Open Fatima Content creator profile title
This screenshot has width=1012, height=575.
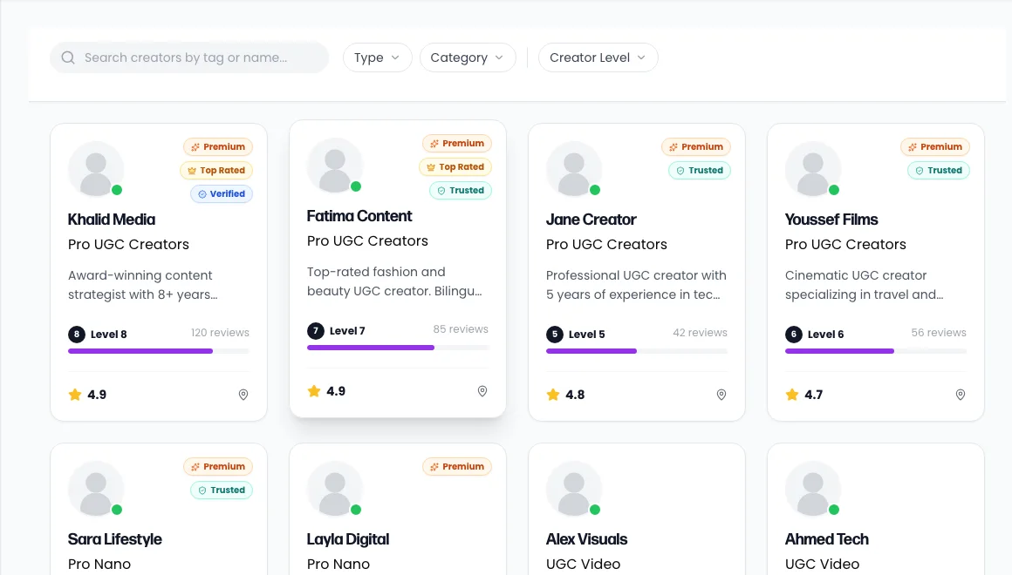359,216
